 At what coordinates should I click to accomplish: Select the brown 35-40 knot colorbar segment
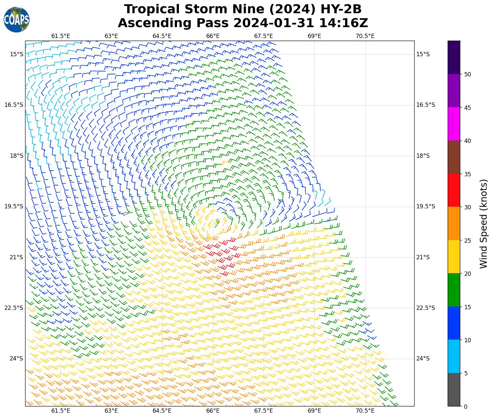pyautogui.click(x=454, y=157)
